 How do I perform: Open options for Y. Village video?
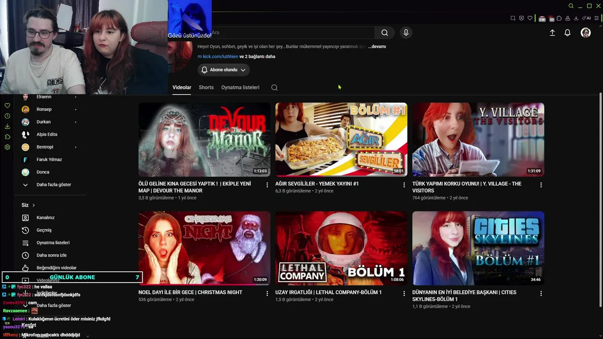541,185
